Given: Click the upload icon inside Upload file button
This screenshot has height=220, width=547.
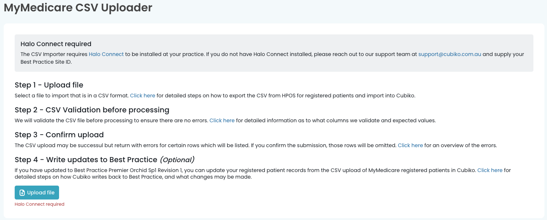Looking at the screenshot, I should pyautogui.click(x=22, y=193).
